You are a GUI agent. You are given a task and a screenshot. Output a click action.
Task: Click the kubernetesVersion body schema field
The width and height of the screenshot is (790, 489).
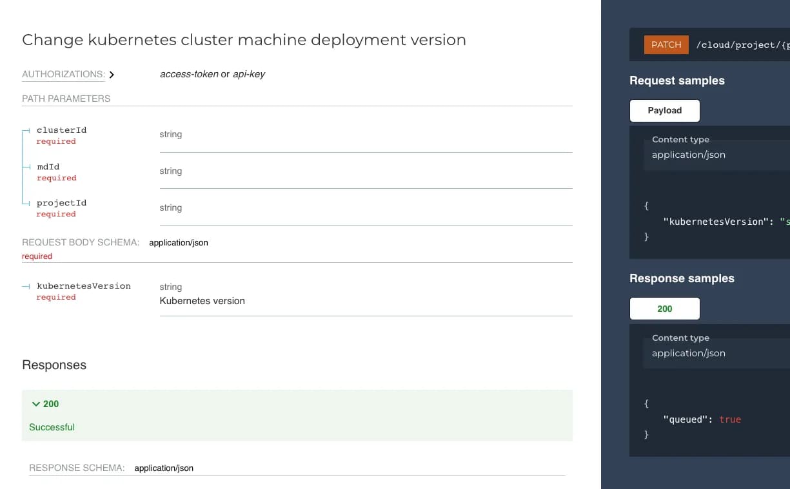click(x=84, y=285)
